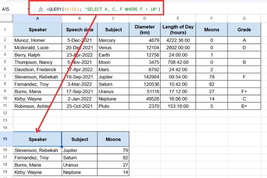Image resolution: width=267 pixels, height=178 pixels.
Task: Click grade cell B+
Action: click(x=244, y=106)
